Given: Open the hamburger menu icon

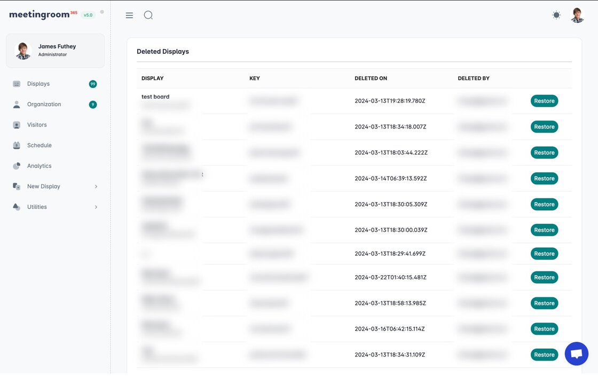Looking at the screenshot, I should [129, 15].
